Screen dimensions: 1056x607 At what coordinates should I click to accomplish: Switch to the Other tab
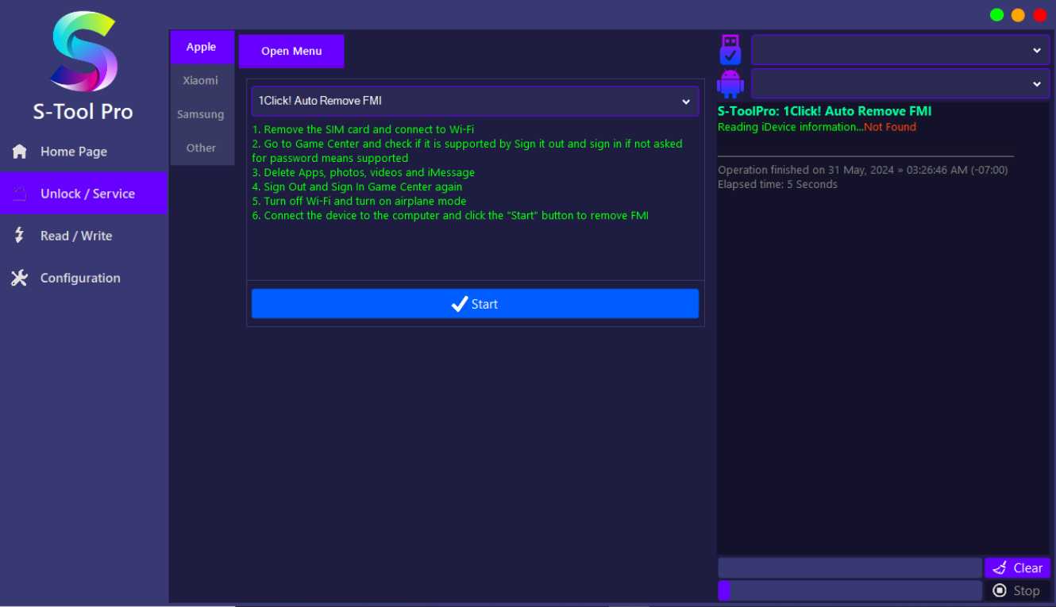click(x=202, y=148)
